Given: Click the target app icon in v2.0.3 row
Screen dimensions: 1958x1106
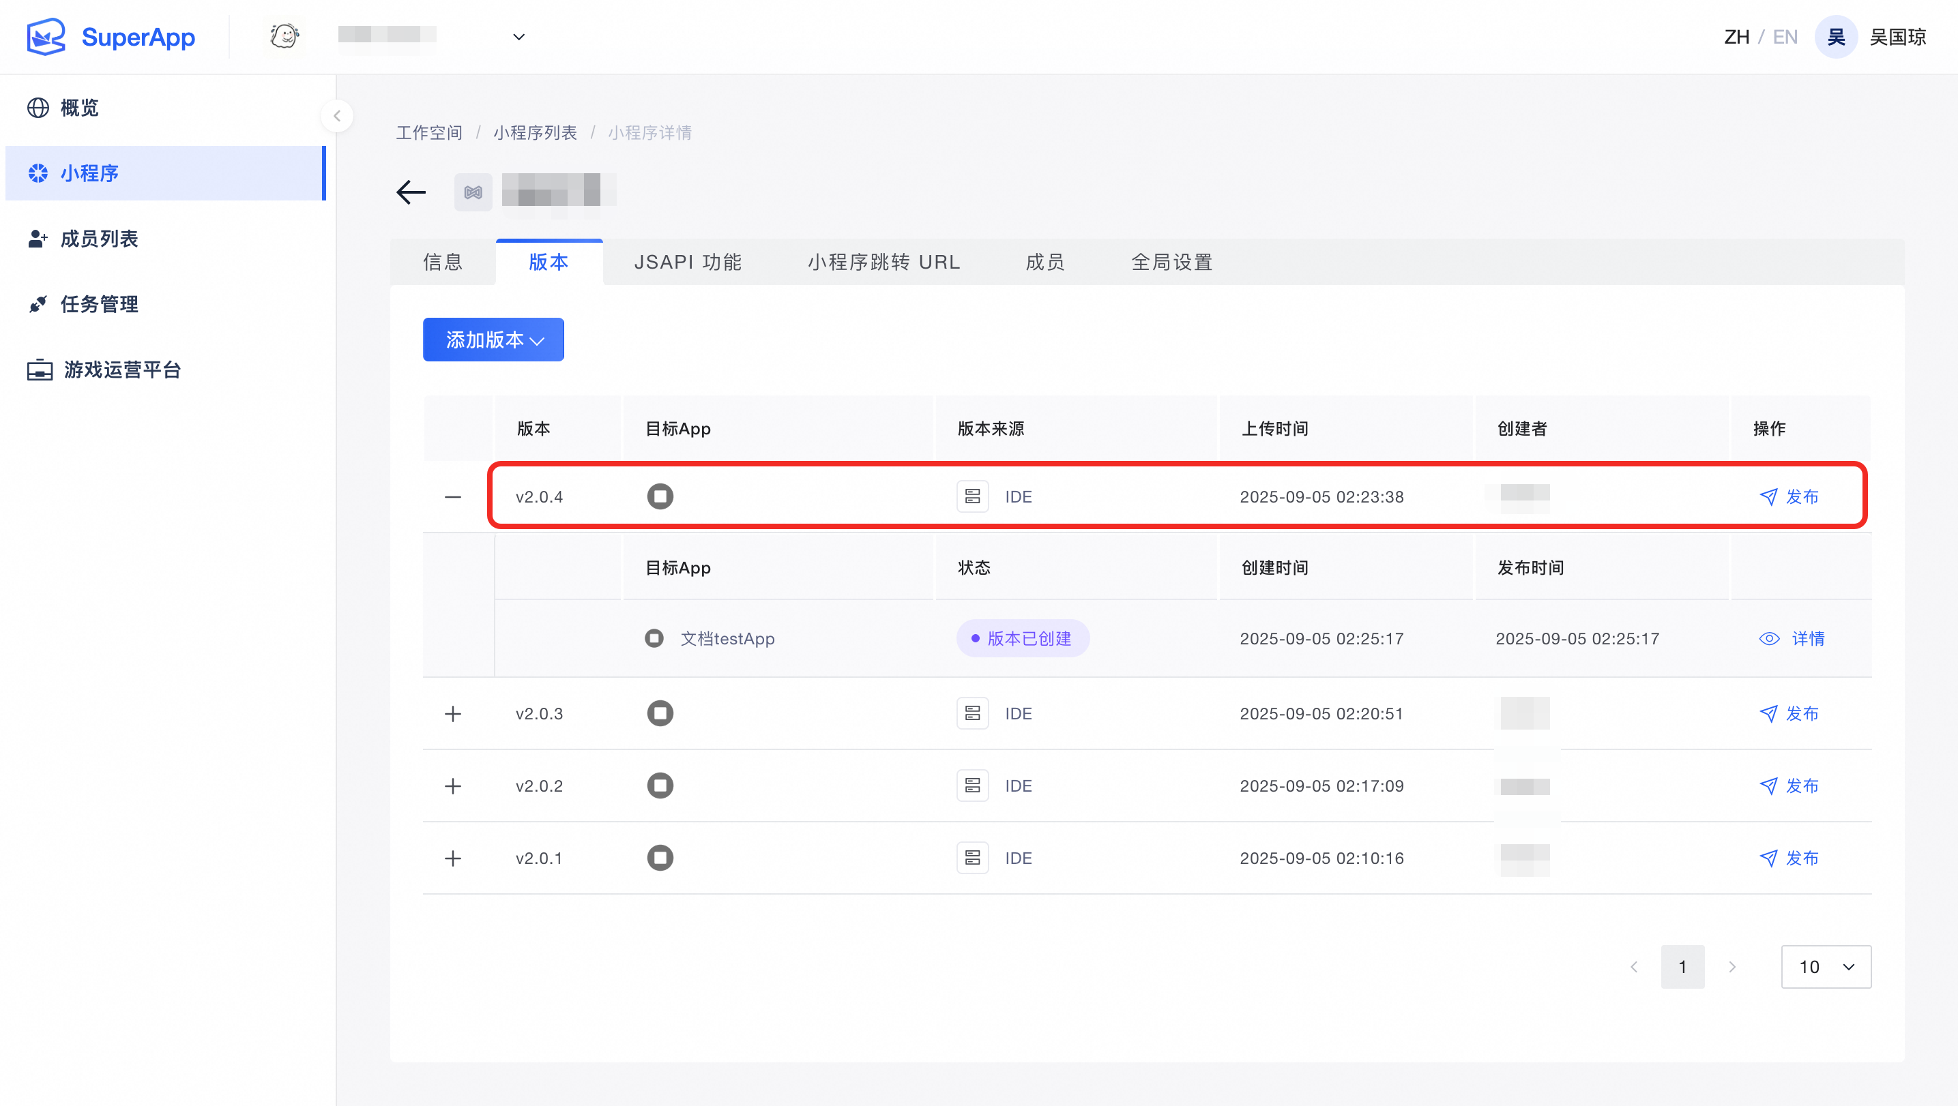Looking at the screenshot, I should (x=660, y=713).
